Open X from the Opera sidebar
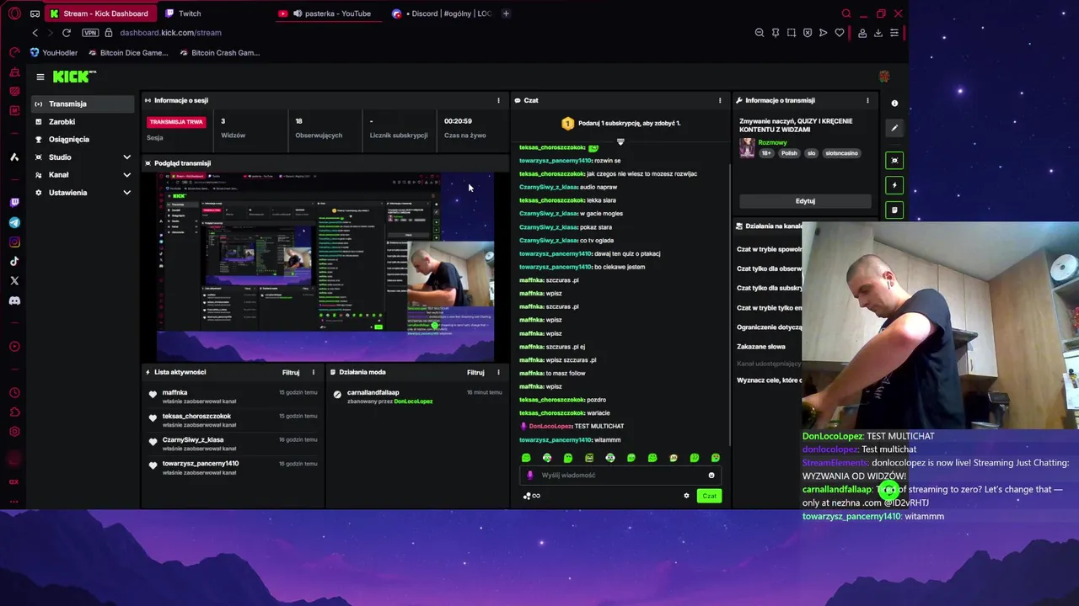 (14, 281)
